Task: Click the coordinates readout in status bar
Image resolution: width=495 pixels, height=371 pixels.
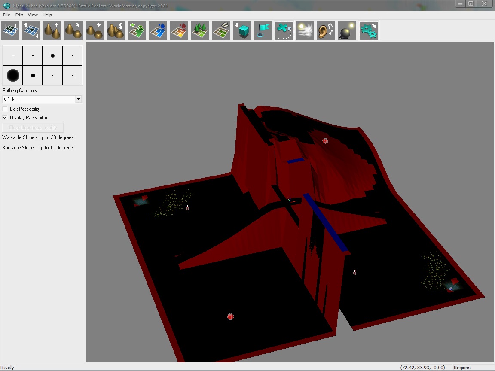Action: click(422, 368)
